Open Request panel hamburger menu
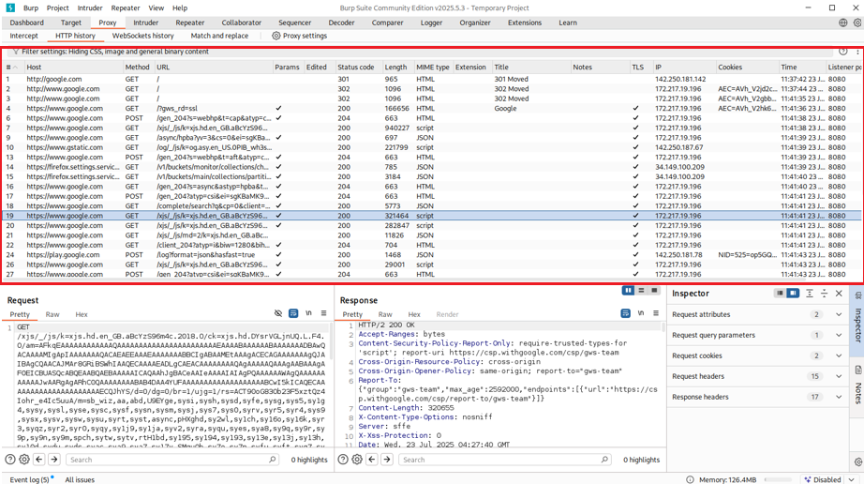Viewport: 864px width, 484px height. (x=323, y=313)
